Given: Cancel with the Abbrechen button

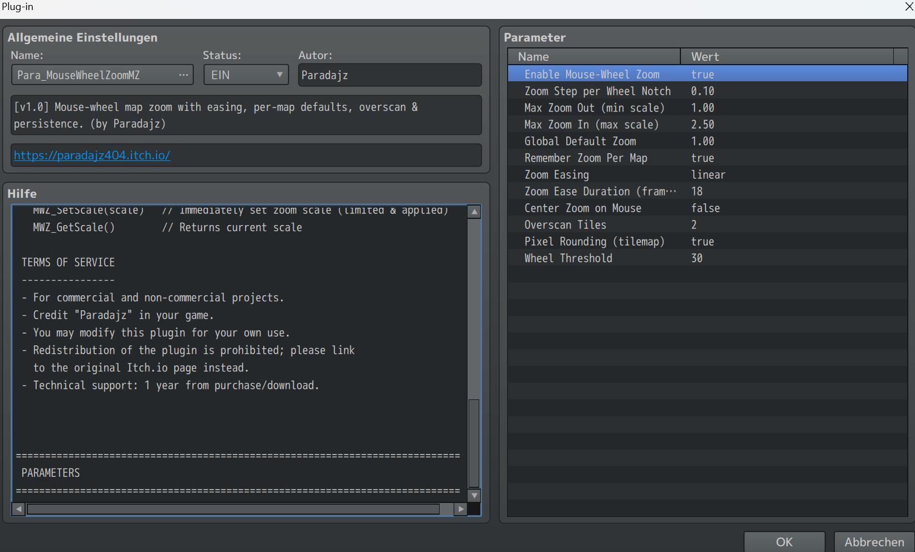Looking at the screenshot, I should coord(874,542).
